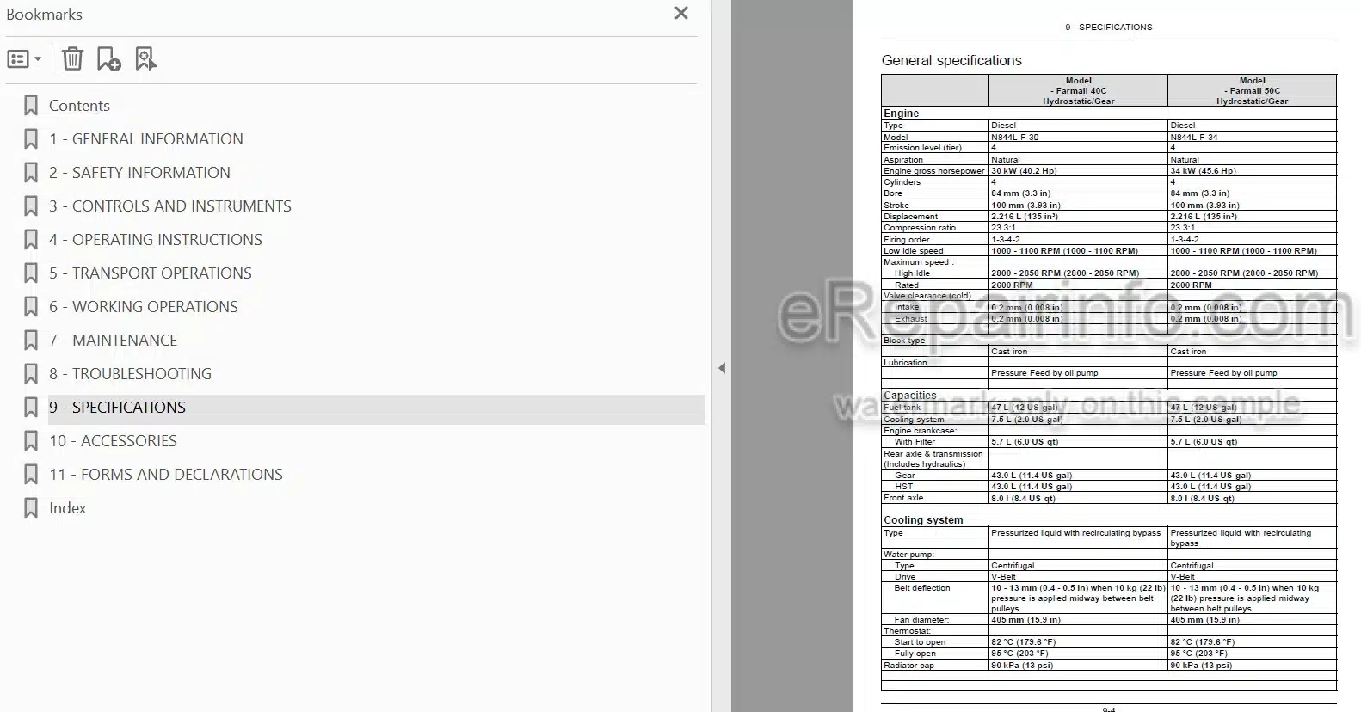Screen dimensions: 1361x712
Task: Open the Contents bookmark
Action: [x=79, y=106]
